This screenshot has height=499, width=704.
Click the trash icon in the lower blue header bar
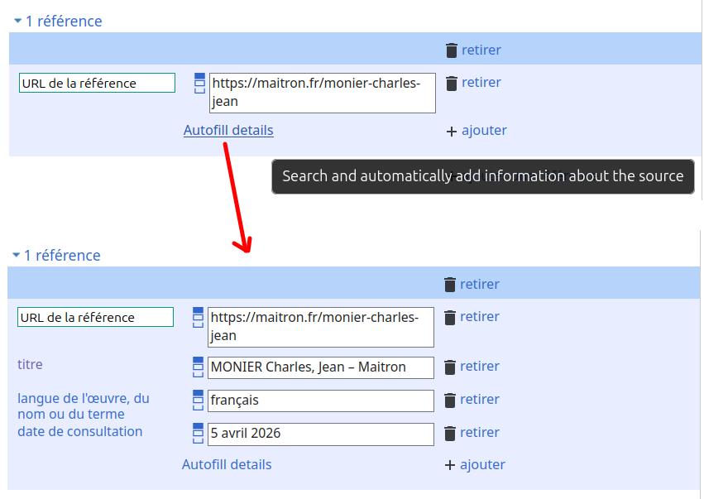point(450,285)
